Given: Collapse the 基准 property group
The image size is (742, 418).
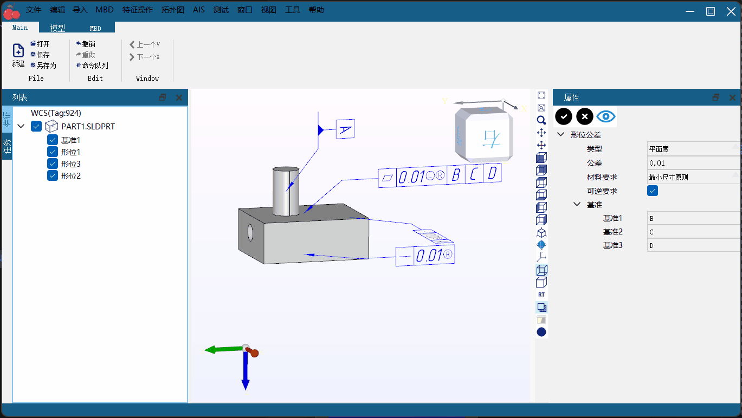Looking at the screenshot, I should 577,205.
